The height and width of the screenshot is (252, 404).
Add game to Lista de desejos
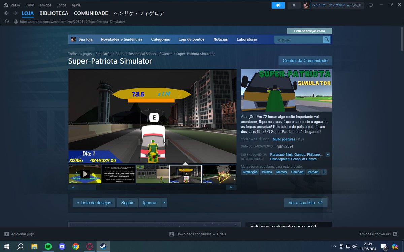pos(94,203)
